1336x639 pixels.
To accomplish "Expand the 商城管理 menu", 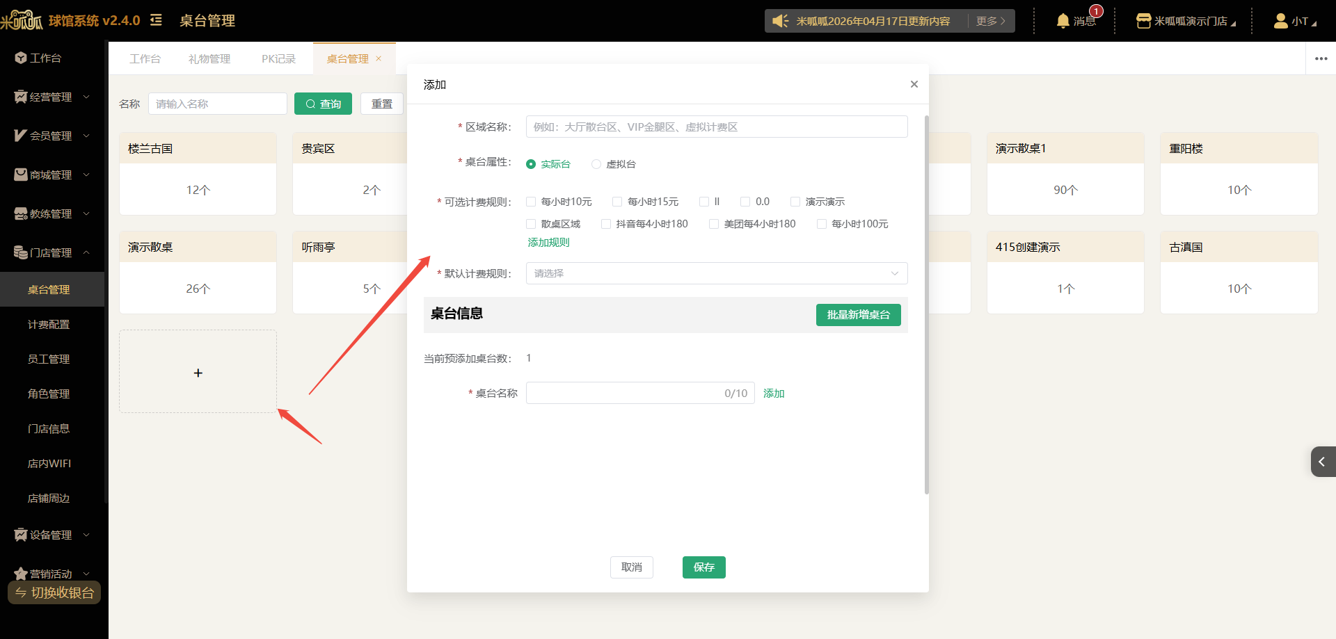I will pyautogui.click(x=86, y=175).
